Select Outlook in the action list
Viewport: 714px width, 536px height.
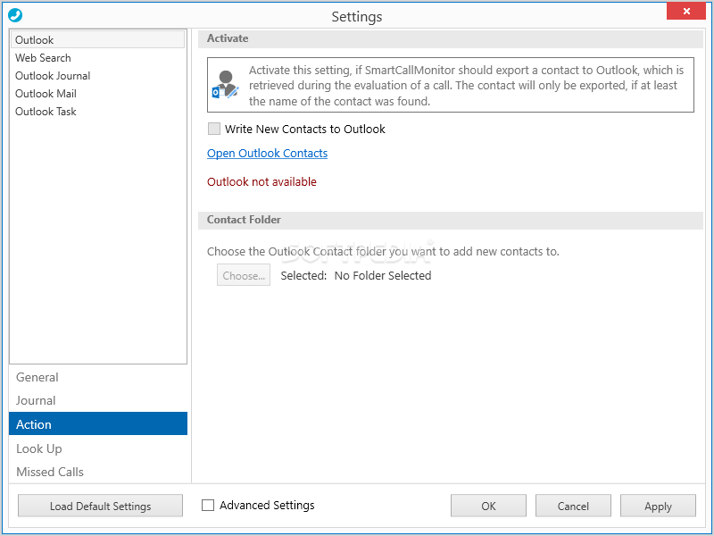click(98, 39)
